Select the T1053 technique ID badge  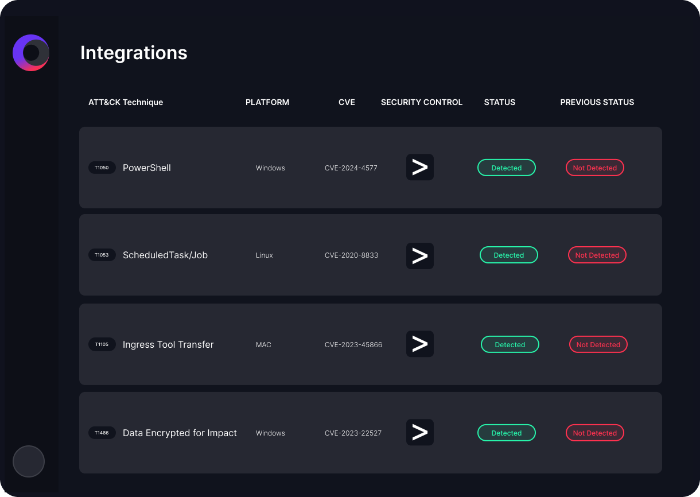(x=102, y=255)
